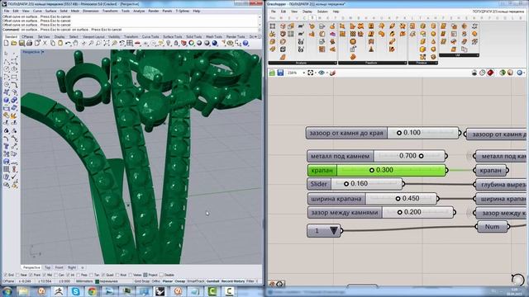Open the 216% zoom dropdown in Grasshopper
Viewport: 529px width, 297px height.
point(303,73)
